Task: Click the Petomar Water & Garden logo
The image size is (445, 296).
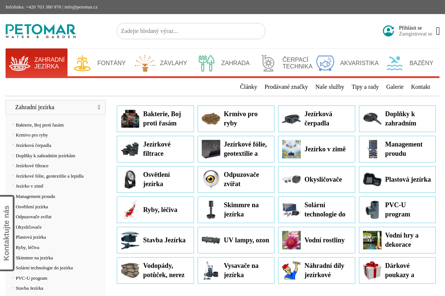Action: tap(40, 31)
